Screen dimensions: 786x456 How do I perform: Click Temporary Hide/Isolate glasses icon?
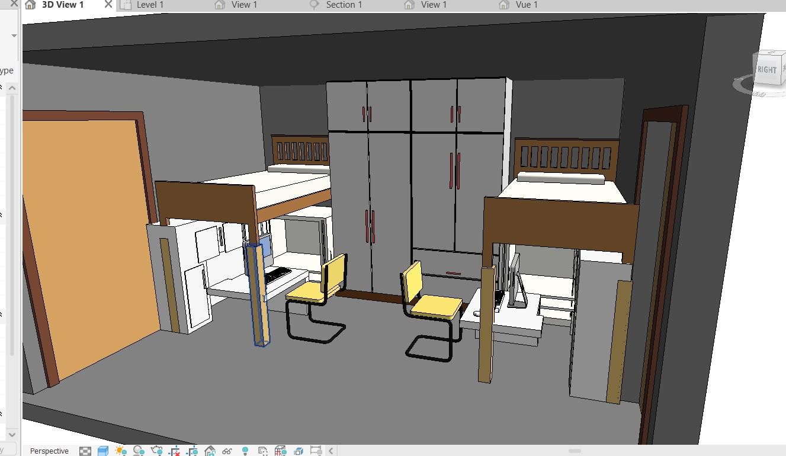click(227, 451)
